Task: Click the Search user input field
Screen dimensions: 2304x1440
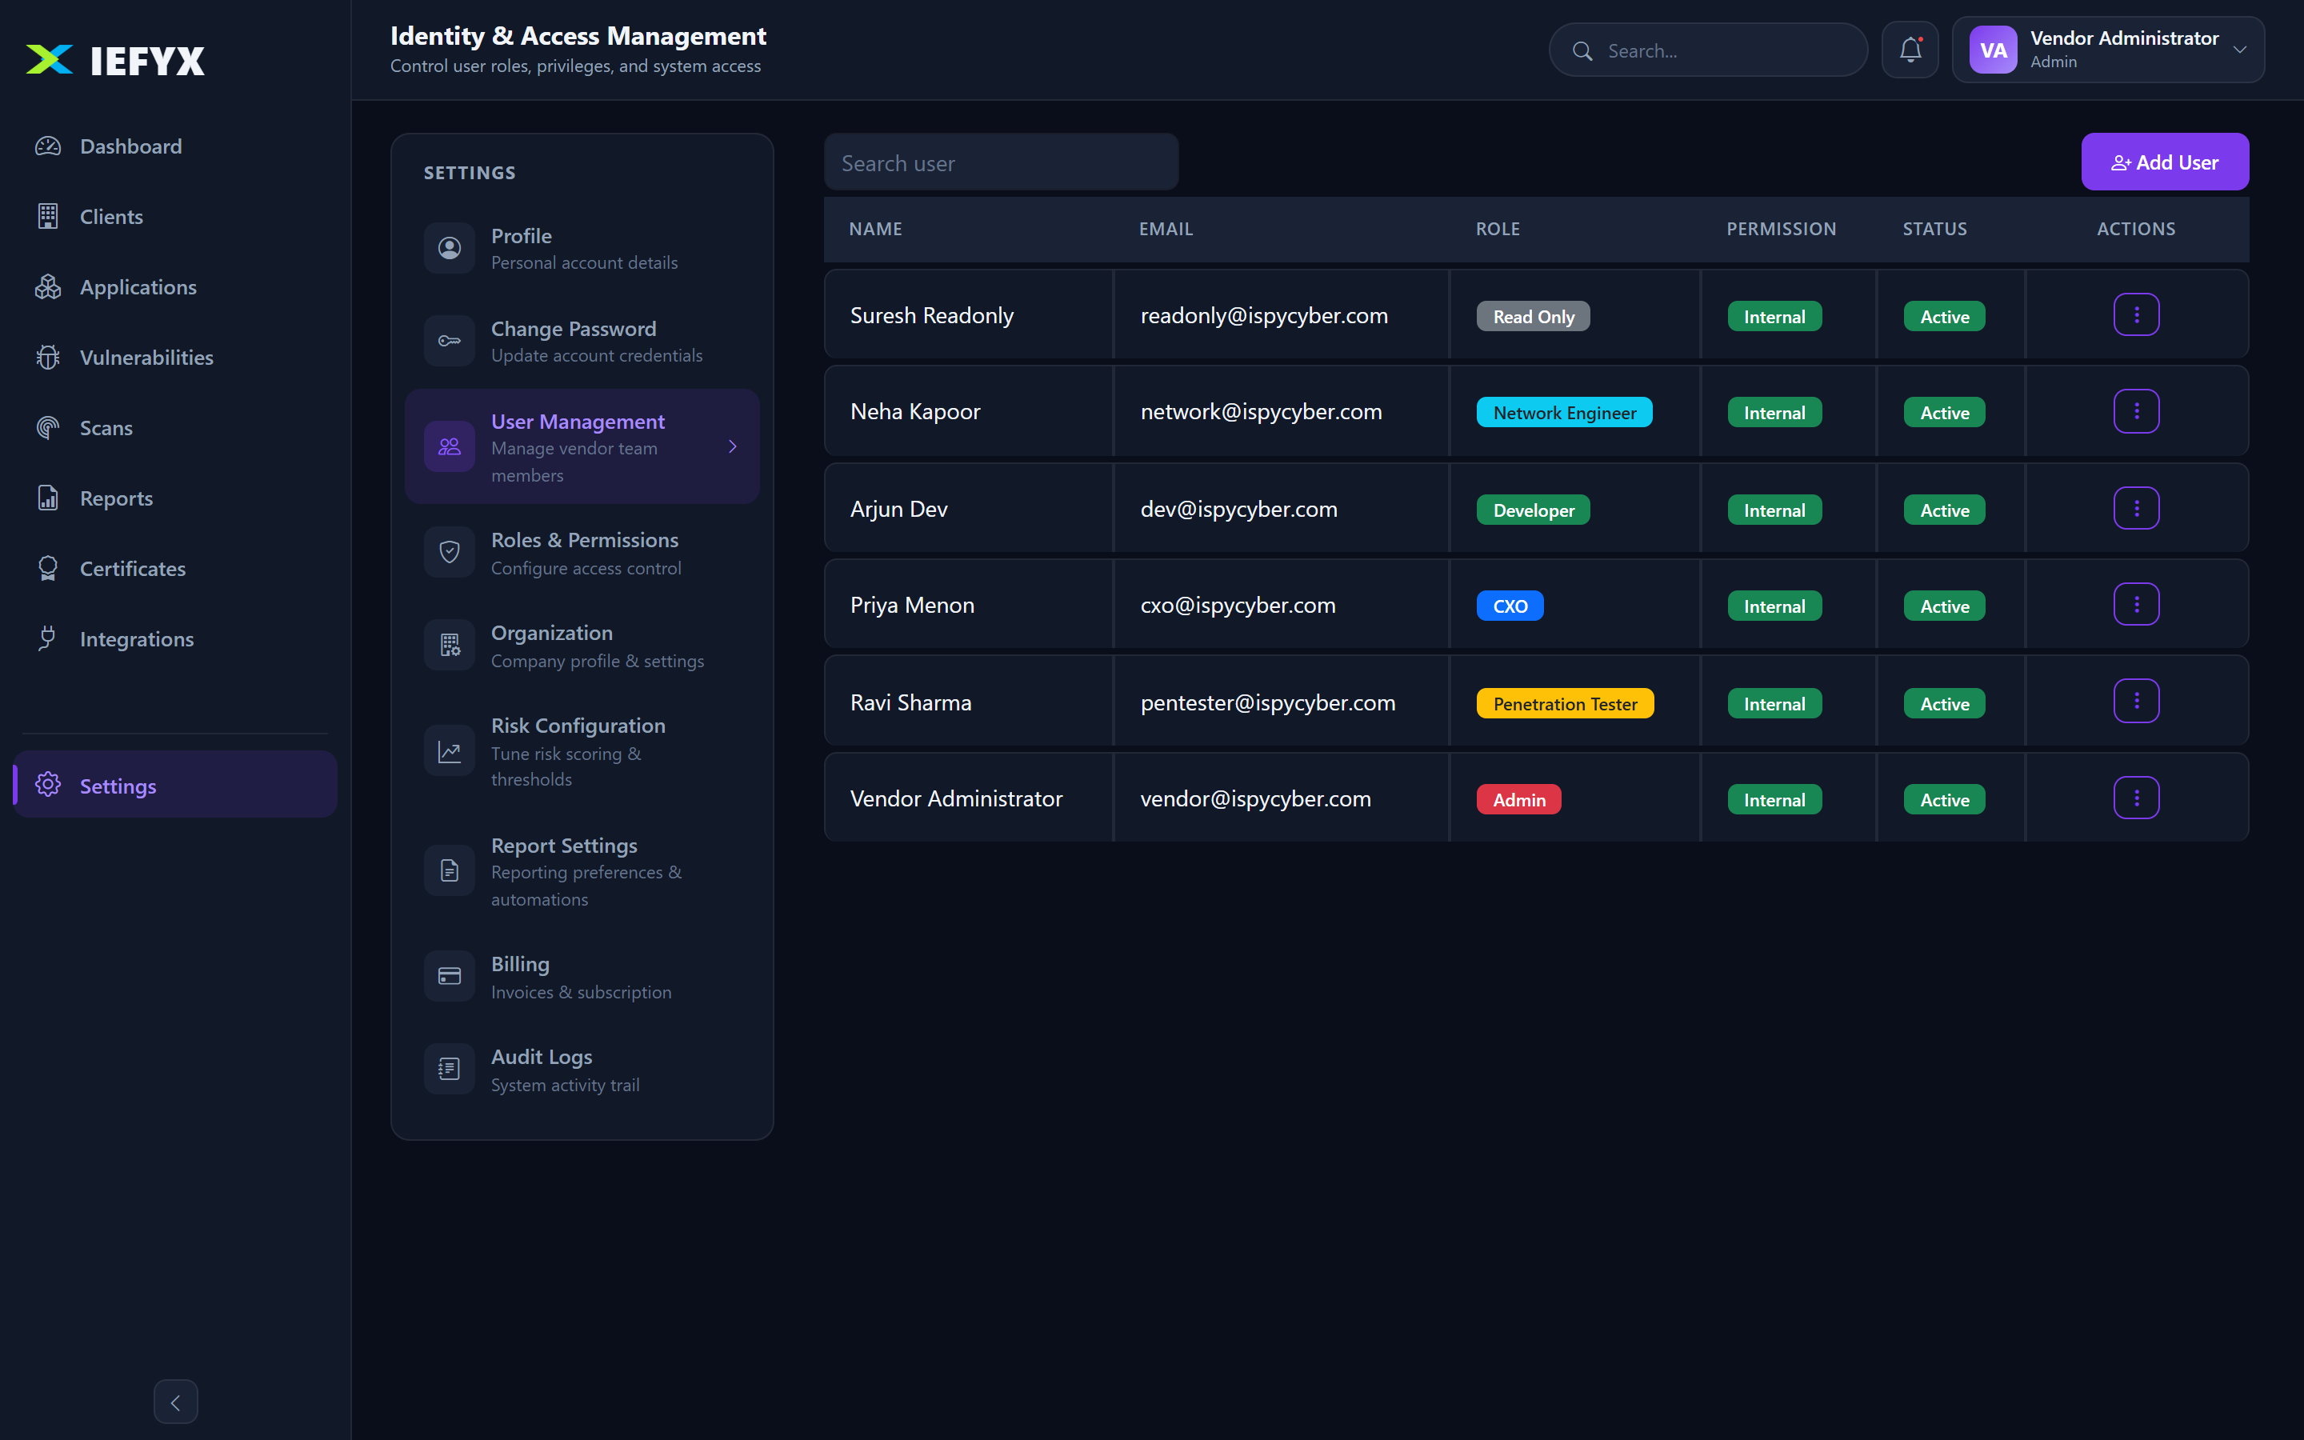Action: (1002, 163)
